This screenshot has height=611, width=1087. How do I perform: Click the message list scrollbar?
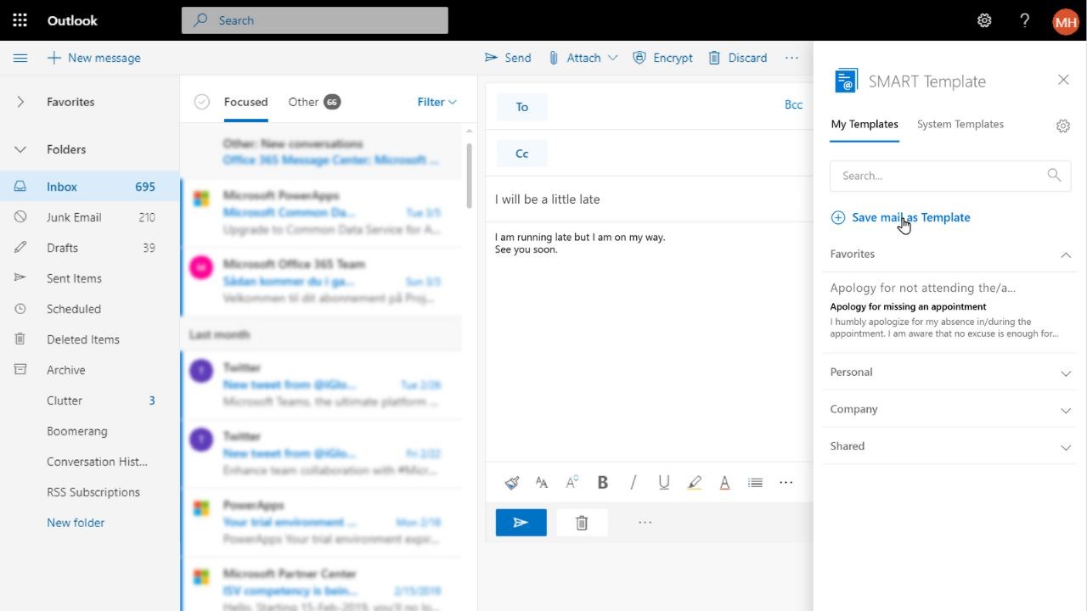click(469, 174)
